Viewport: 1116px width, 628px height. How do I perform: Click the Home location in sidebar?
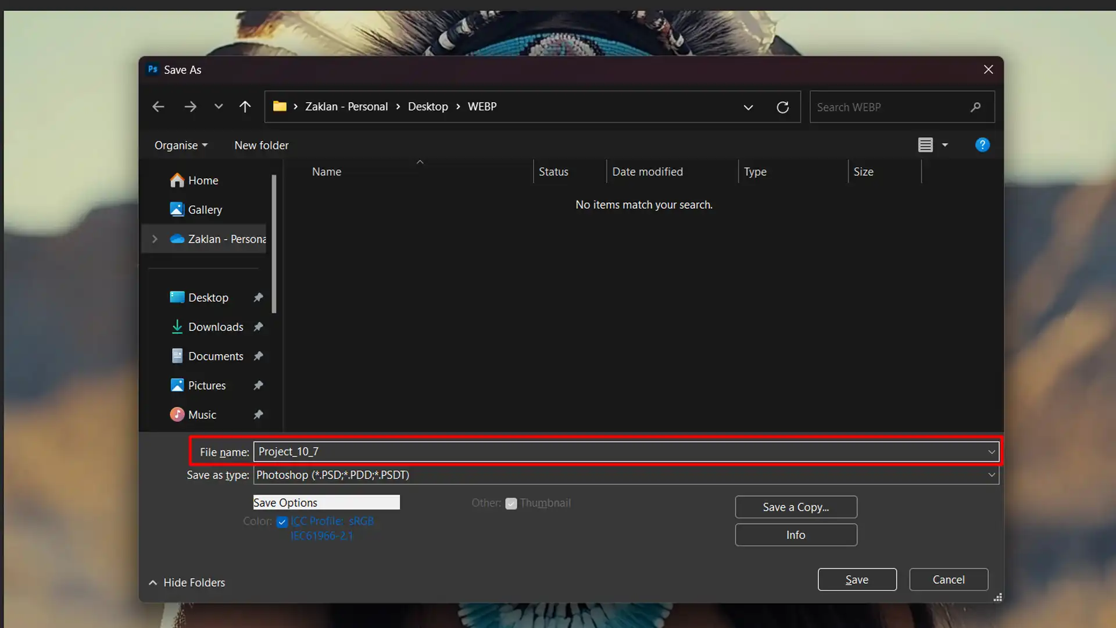[202, 180]
